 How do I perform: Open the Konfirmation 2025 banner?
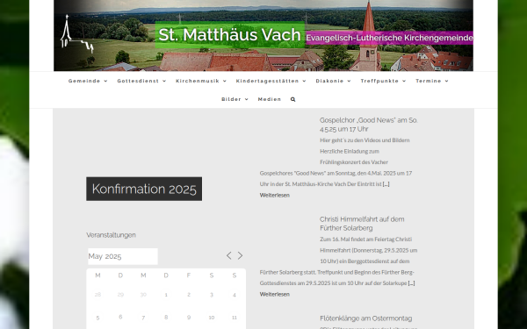pos(144,189)
